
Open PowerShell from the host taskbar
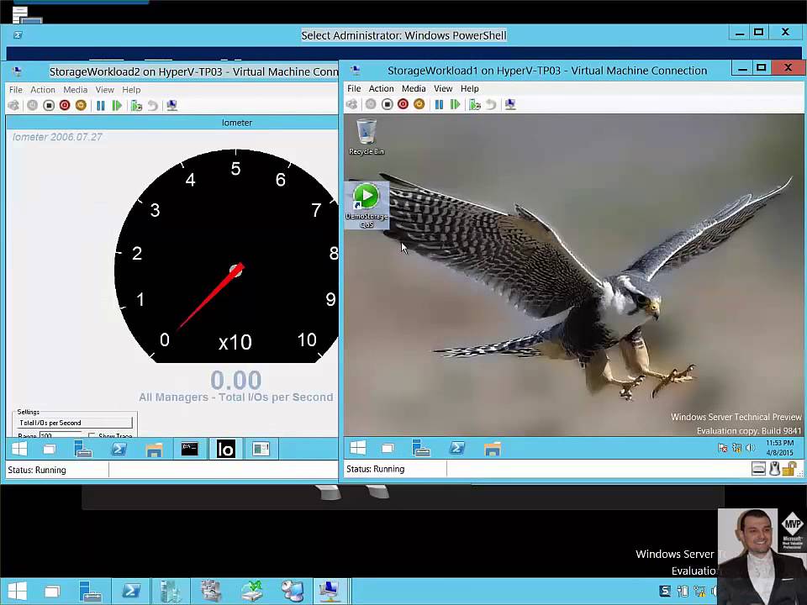(131, 591)
